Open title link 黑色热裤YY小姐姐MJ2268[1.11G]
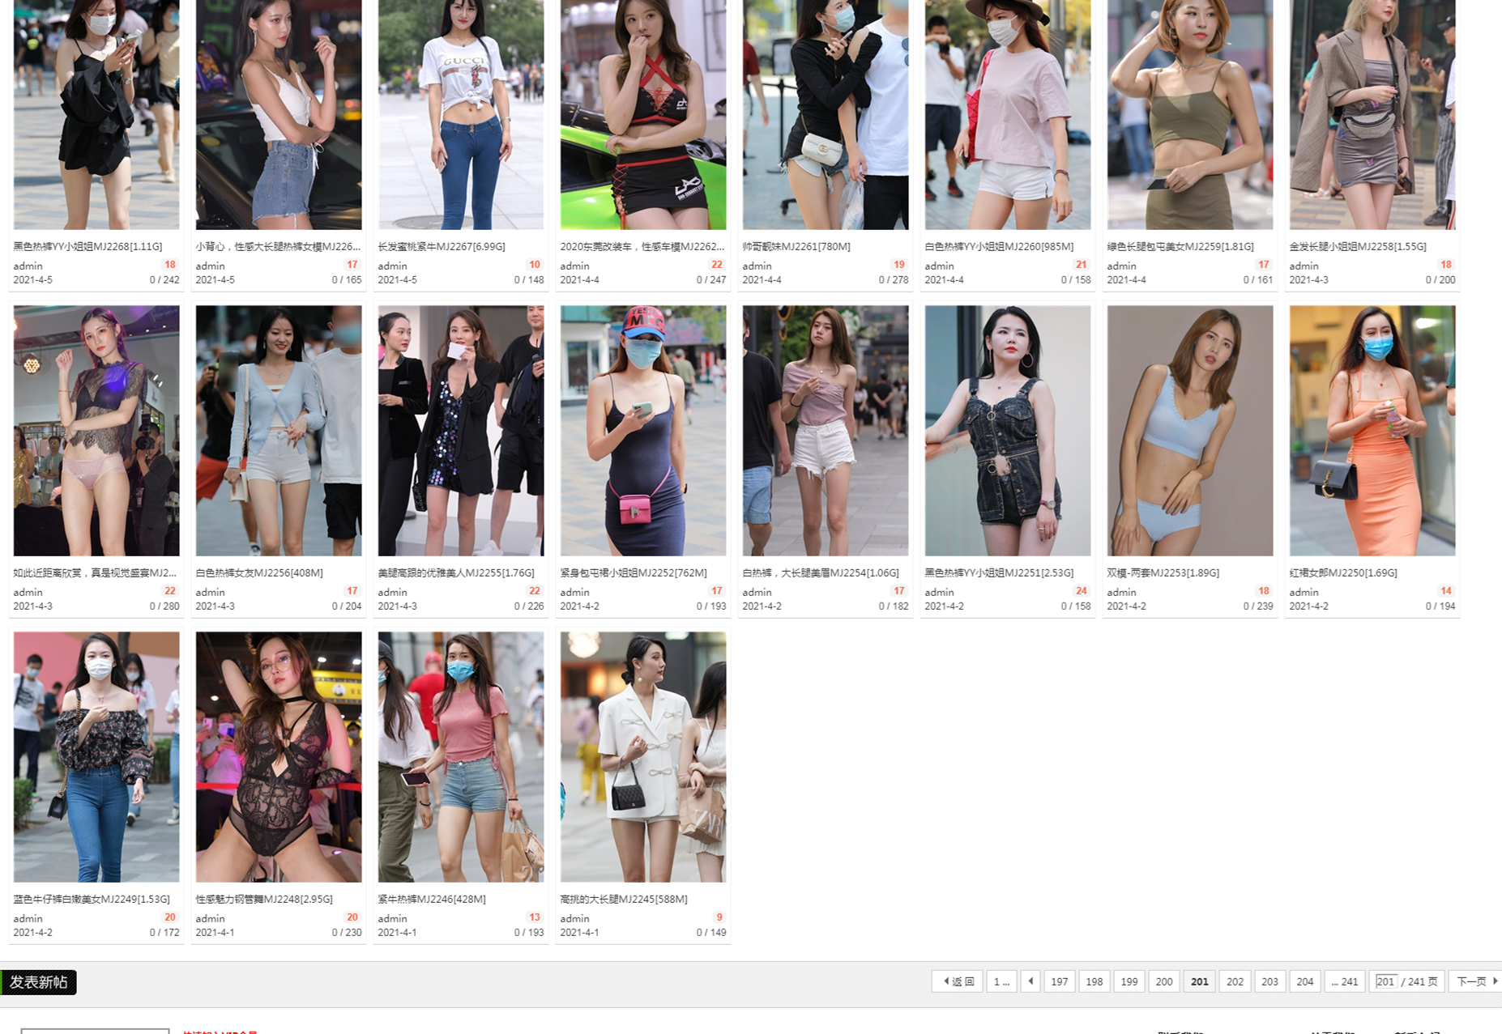Screen dimensions: 1502x1034 pyautogui.click(x=87, y=246)
